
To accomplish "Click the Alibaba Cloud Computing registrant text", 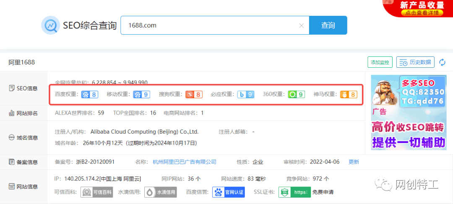I will click(x=144, y=132).
